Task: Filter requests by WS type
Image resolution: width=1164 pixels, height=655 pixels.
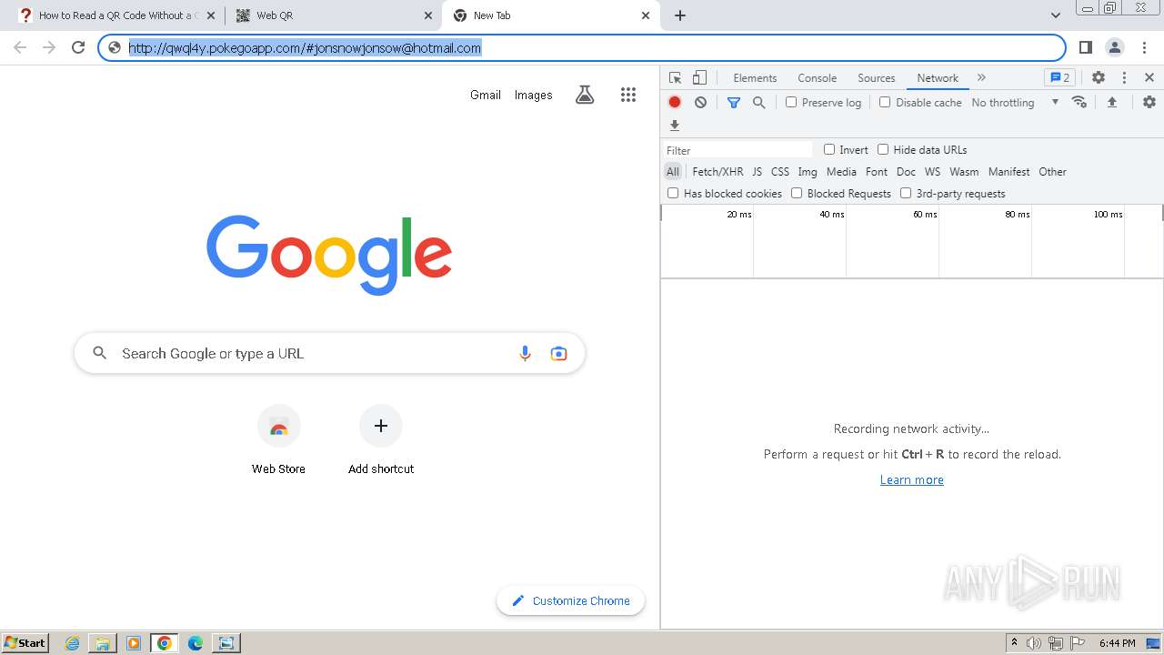Action: 932,172
